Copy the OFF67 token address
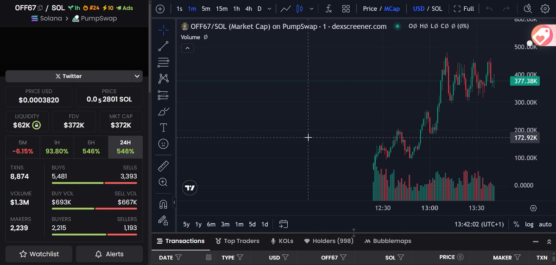 coord(40,8)
